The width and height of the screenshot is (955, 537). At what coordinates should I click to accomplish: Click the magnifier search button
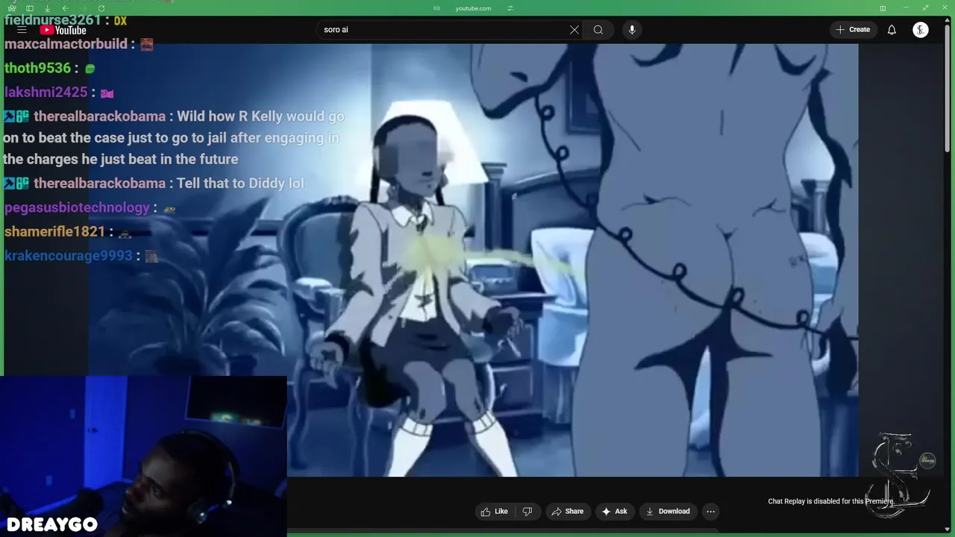point(598,30)
